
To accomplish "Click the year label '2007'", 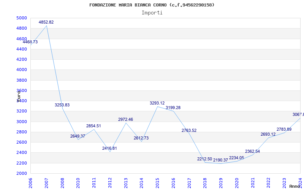I will tap(46, 183).
